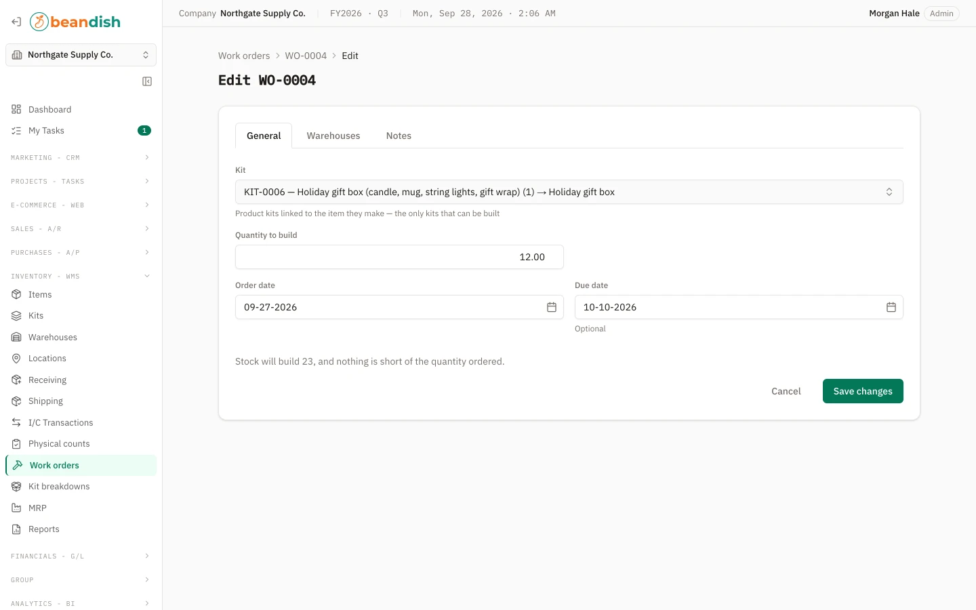Switch to the Notes tab
This screenshot has width=976, height=610.
[x=399, y=136]
